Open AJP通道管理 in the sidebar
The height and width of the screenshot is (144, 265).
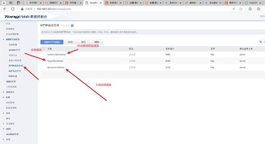pos(15,71)
